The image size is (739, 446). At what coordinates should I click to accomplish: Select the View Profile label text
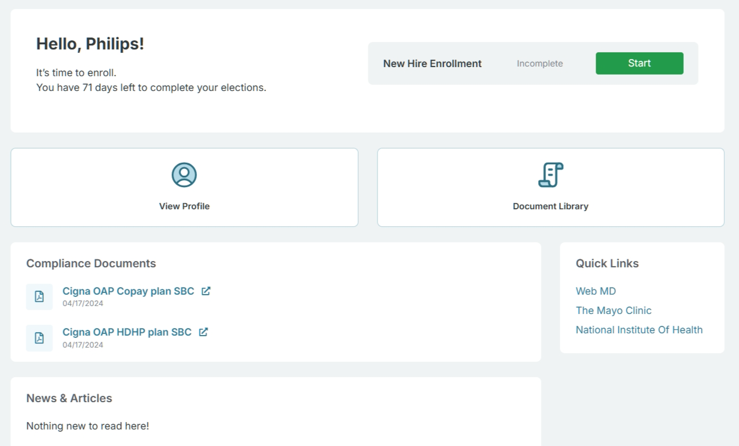point(184,207)
